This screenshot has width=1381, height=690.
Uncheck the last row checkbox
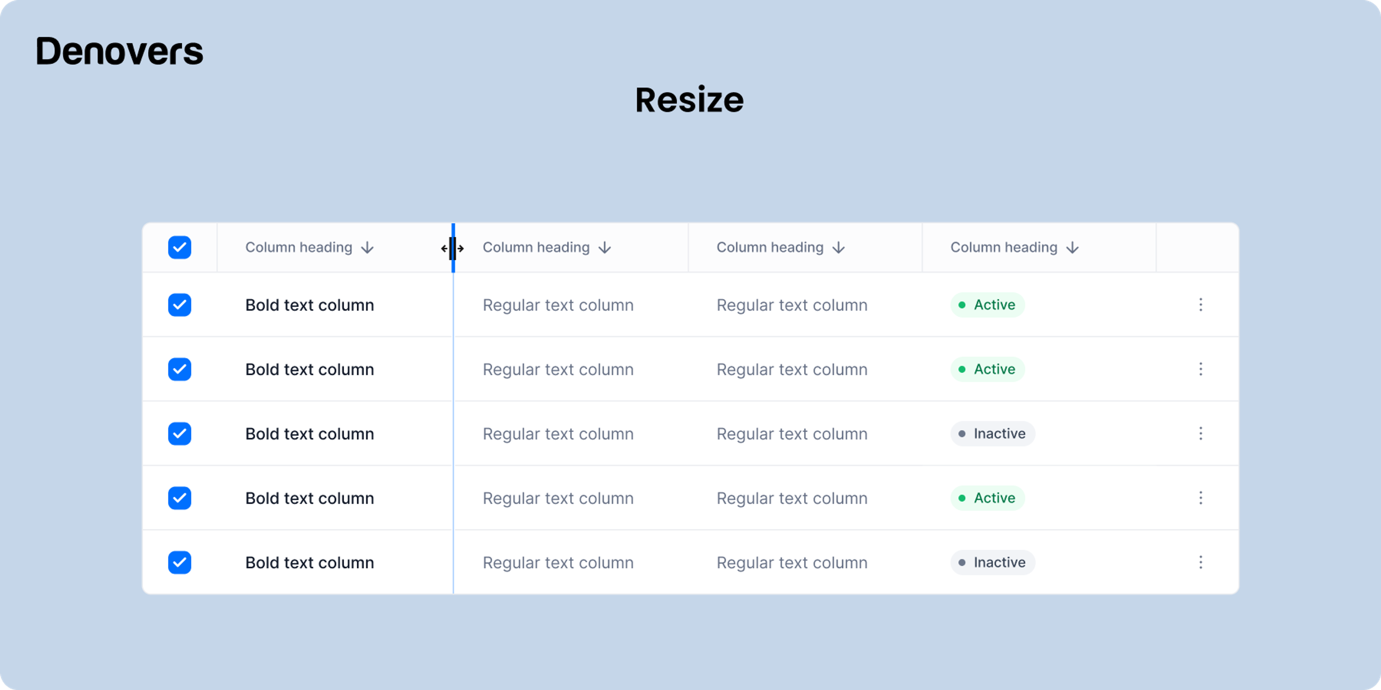(x=179, y=562)
